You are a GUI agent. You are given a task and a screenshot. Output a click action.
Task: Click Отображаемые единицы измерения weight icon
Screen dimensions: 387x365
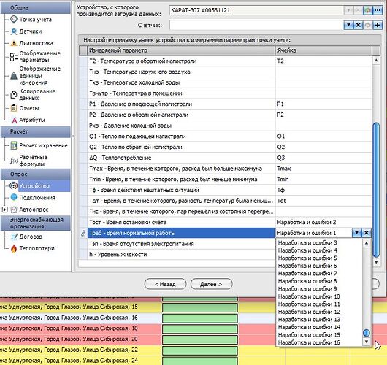click(14, 75)
